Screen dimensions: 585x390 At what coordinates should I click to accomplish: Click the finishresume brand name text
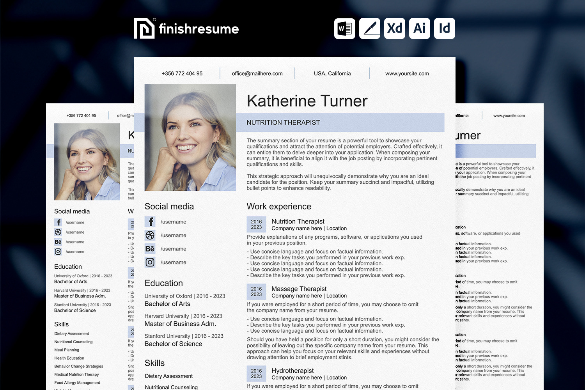[199, 29]
